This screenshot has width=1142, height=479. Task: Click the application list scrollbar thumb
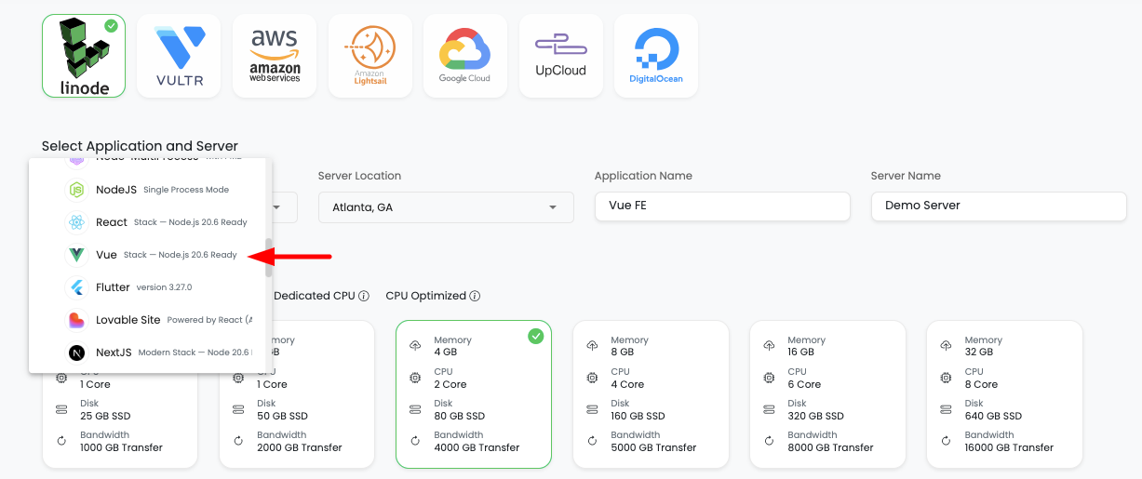coord(270,258)
